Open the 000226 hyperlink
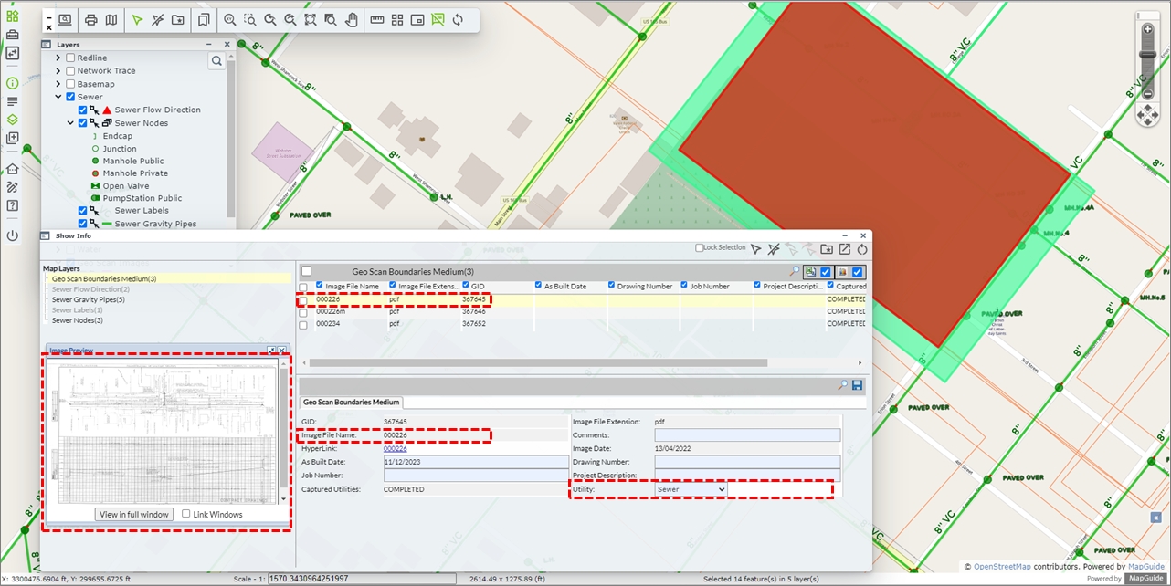1171x586 pixels. pos(395,449)
